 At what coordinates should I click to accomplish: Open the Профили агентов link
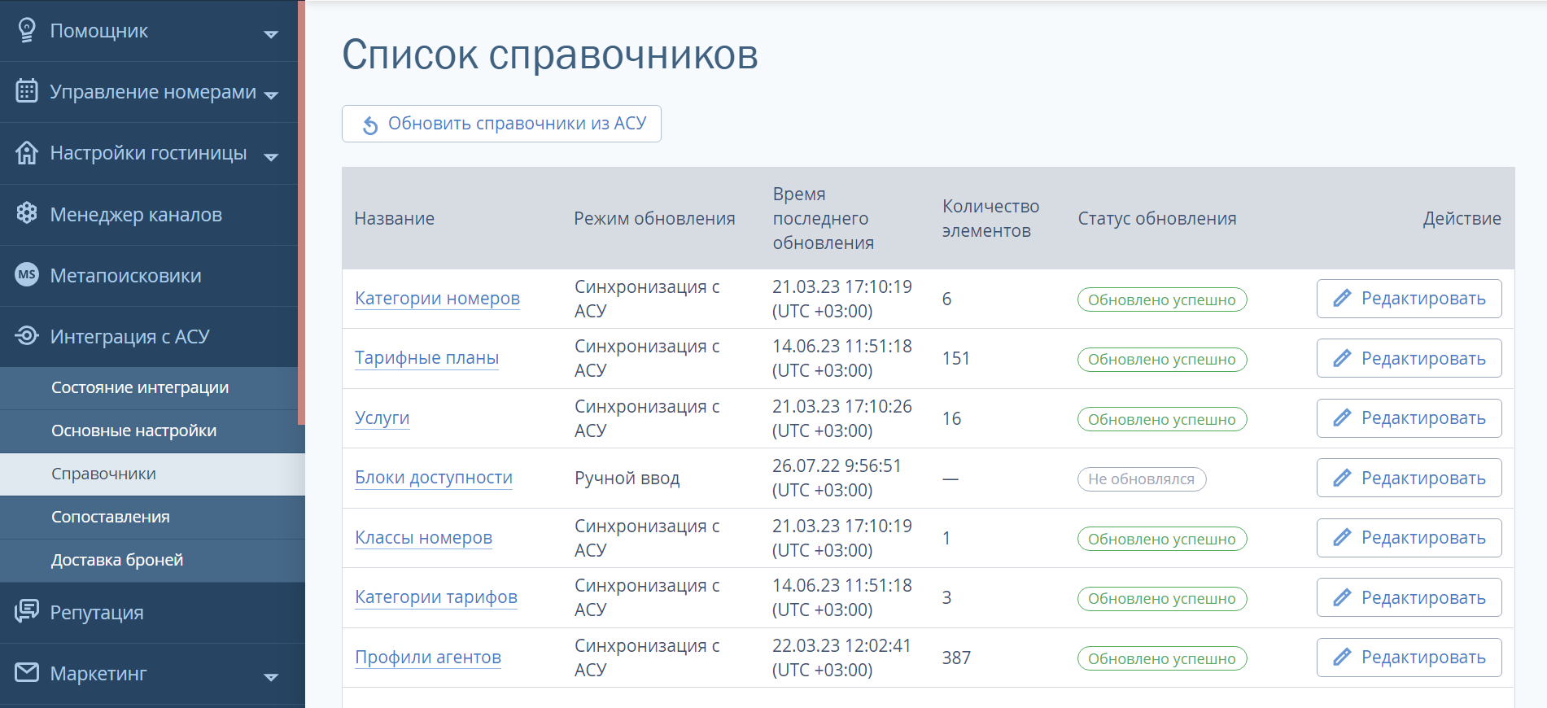coord(428,658)
